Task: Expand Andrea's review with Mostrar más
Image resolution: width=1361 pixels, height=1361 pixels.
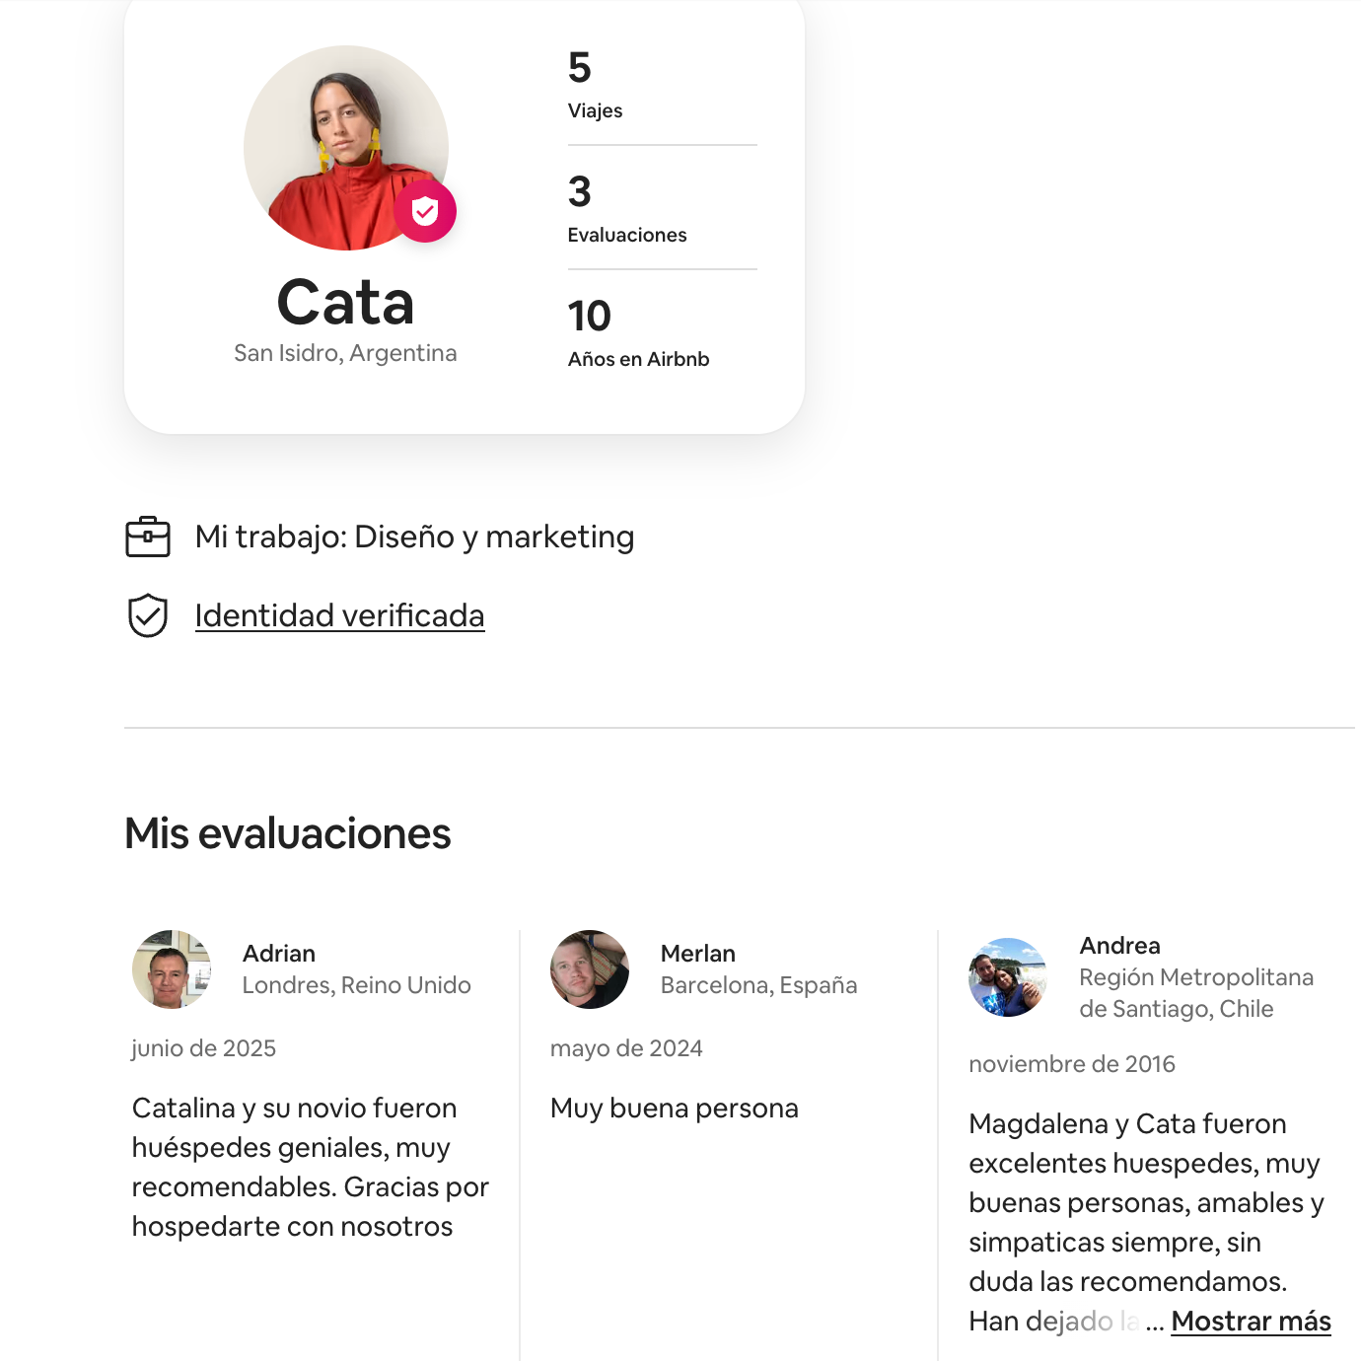Action: point(1251,1321)
